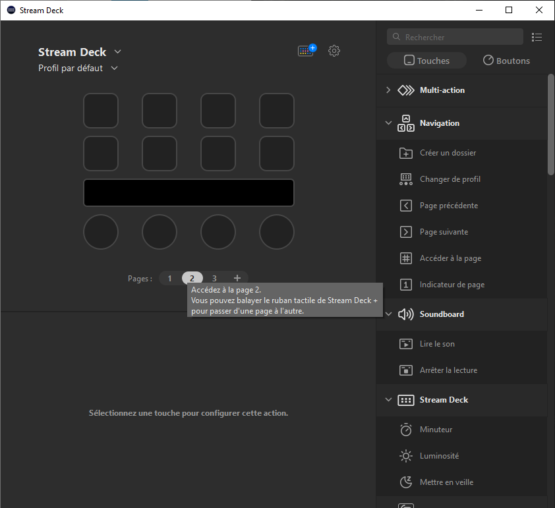Minimize the Stream Deck window
The width and height of the screenshot is (555, 508).
pos(479,10)
